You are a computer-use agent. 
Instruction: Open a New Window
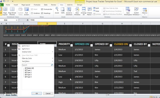[x=77, y=11]
